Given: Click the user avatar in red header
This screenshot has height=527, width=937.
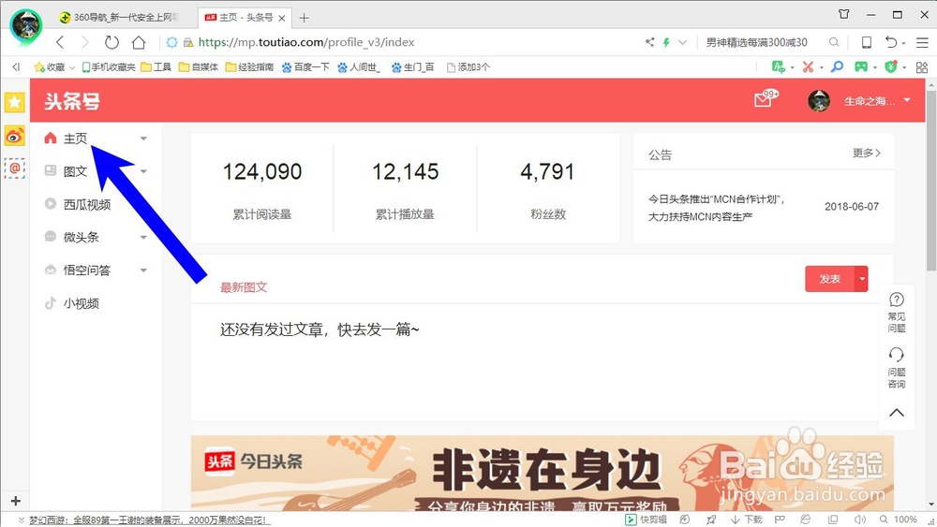Looking at the screenshot, I should 819,101.
